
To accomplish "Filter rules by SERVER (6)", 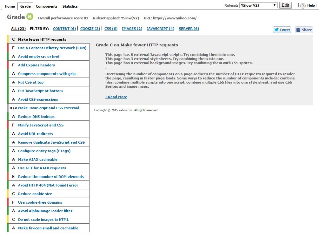I will click(x=189, y=29).
